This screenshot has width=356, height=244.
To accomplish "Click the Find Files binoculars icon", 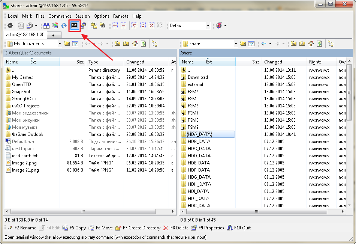I will point(103,26).
